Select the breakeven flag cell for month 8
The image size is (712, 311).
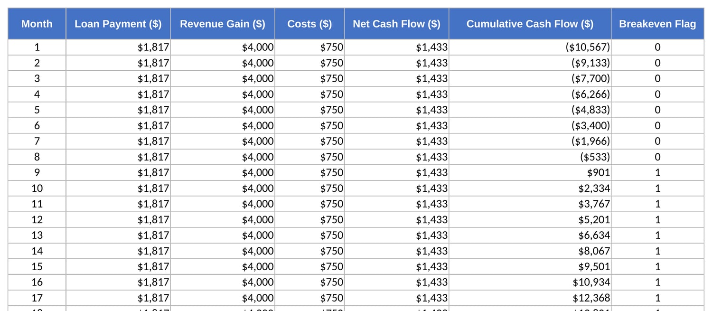coord(658,157)
